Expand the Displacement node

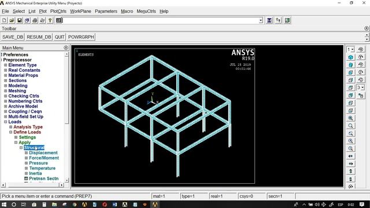point(26,153)
